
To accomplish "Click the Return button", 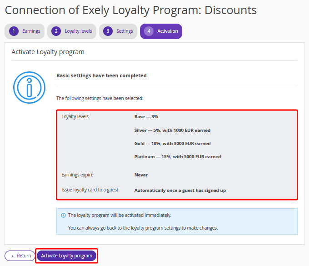I will [20, 256].
